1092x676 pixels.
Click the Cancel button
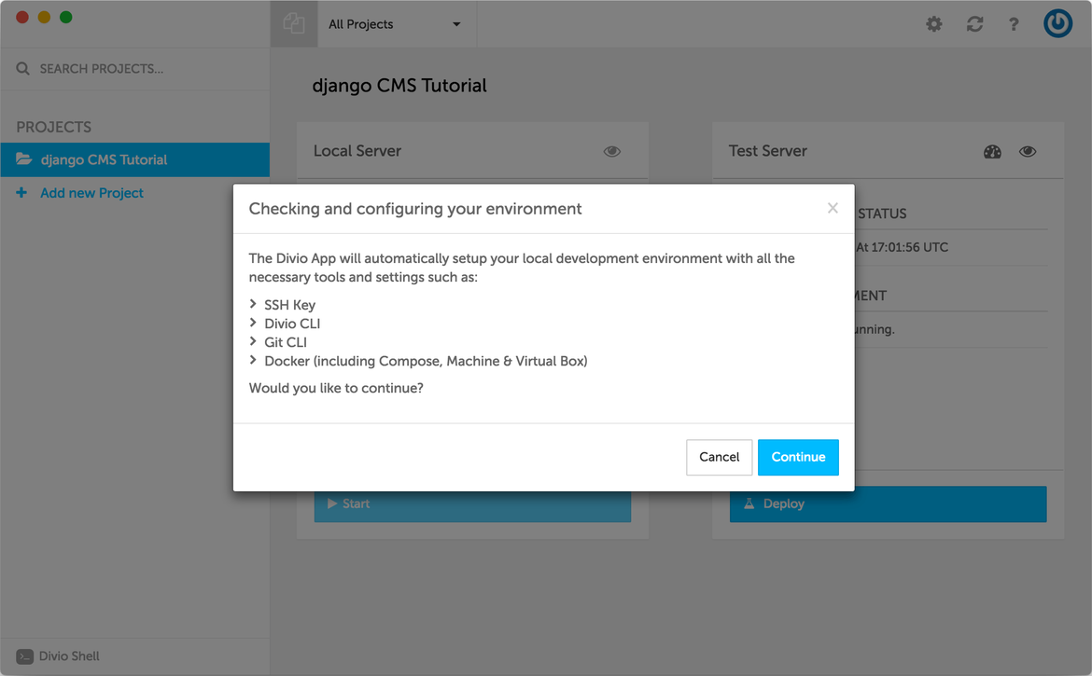(x=720, y=457)
